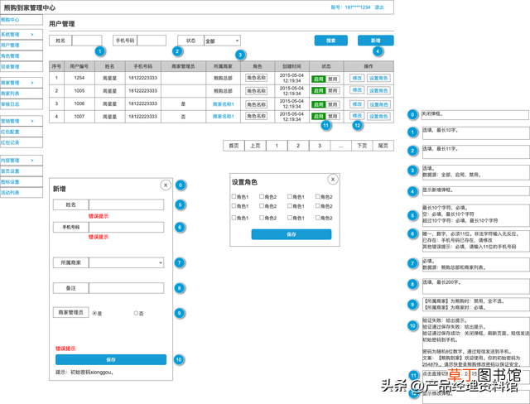Click 设置角色 for user 1254
530x404 pixels.
coord(378,78)
